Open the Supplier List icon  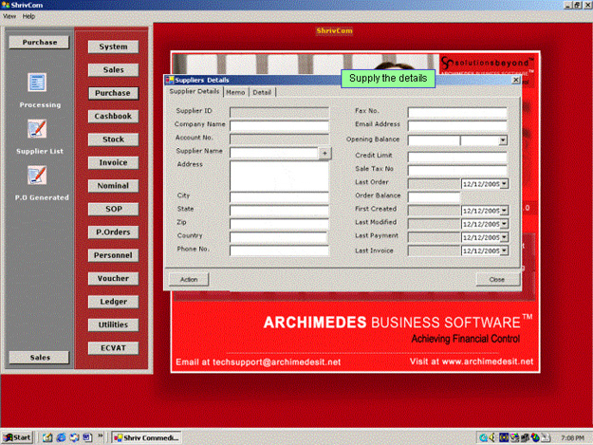[37, 129]
